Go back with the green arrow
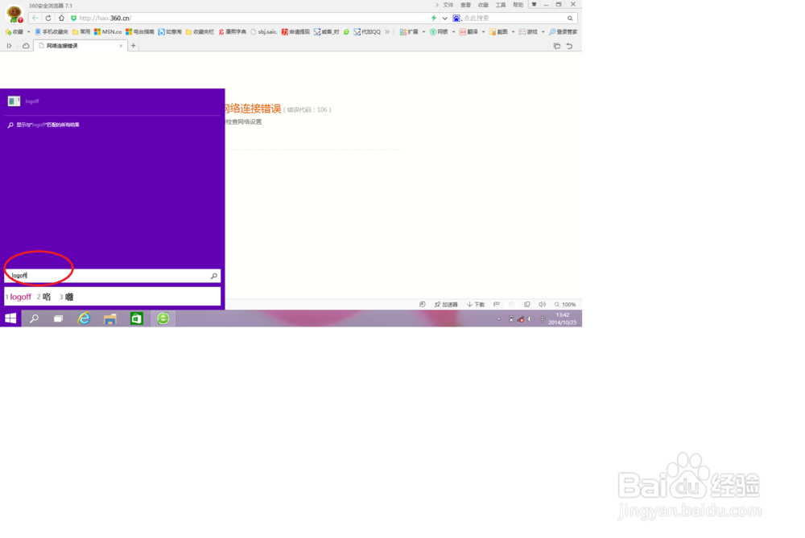 coord(35,18)
